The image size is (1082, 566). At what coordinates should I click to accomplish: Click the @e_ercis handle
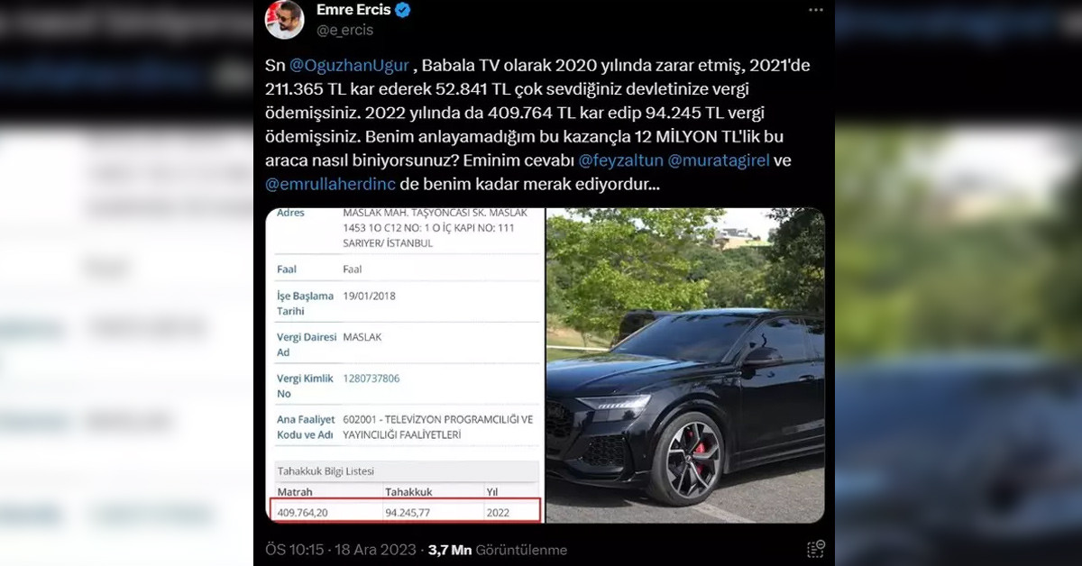344,30
